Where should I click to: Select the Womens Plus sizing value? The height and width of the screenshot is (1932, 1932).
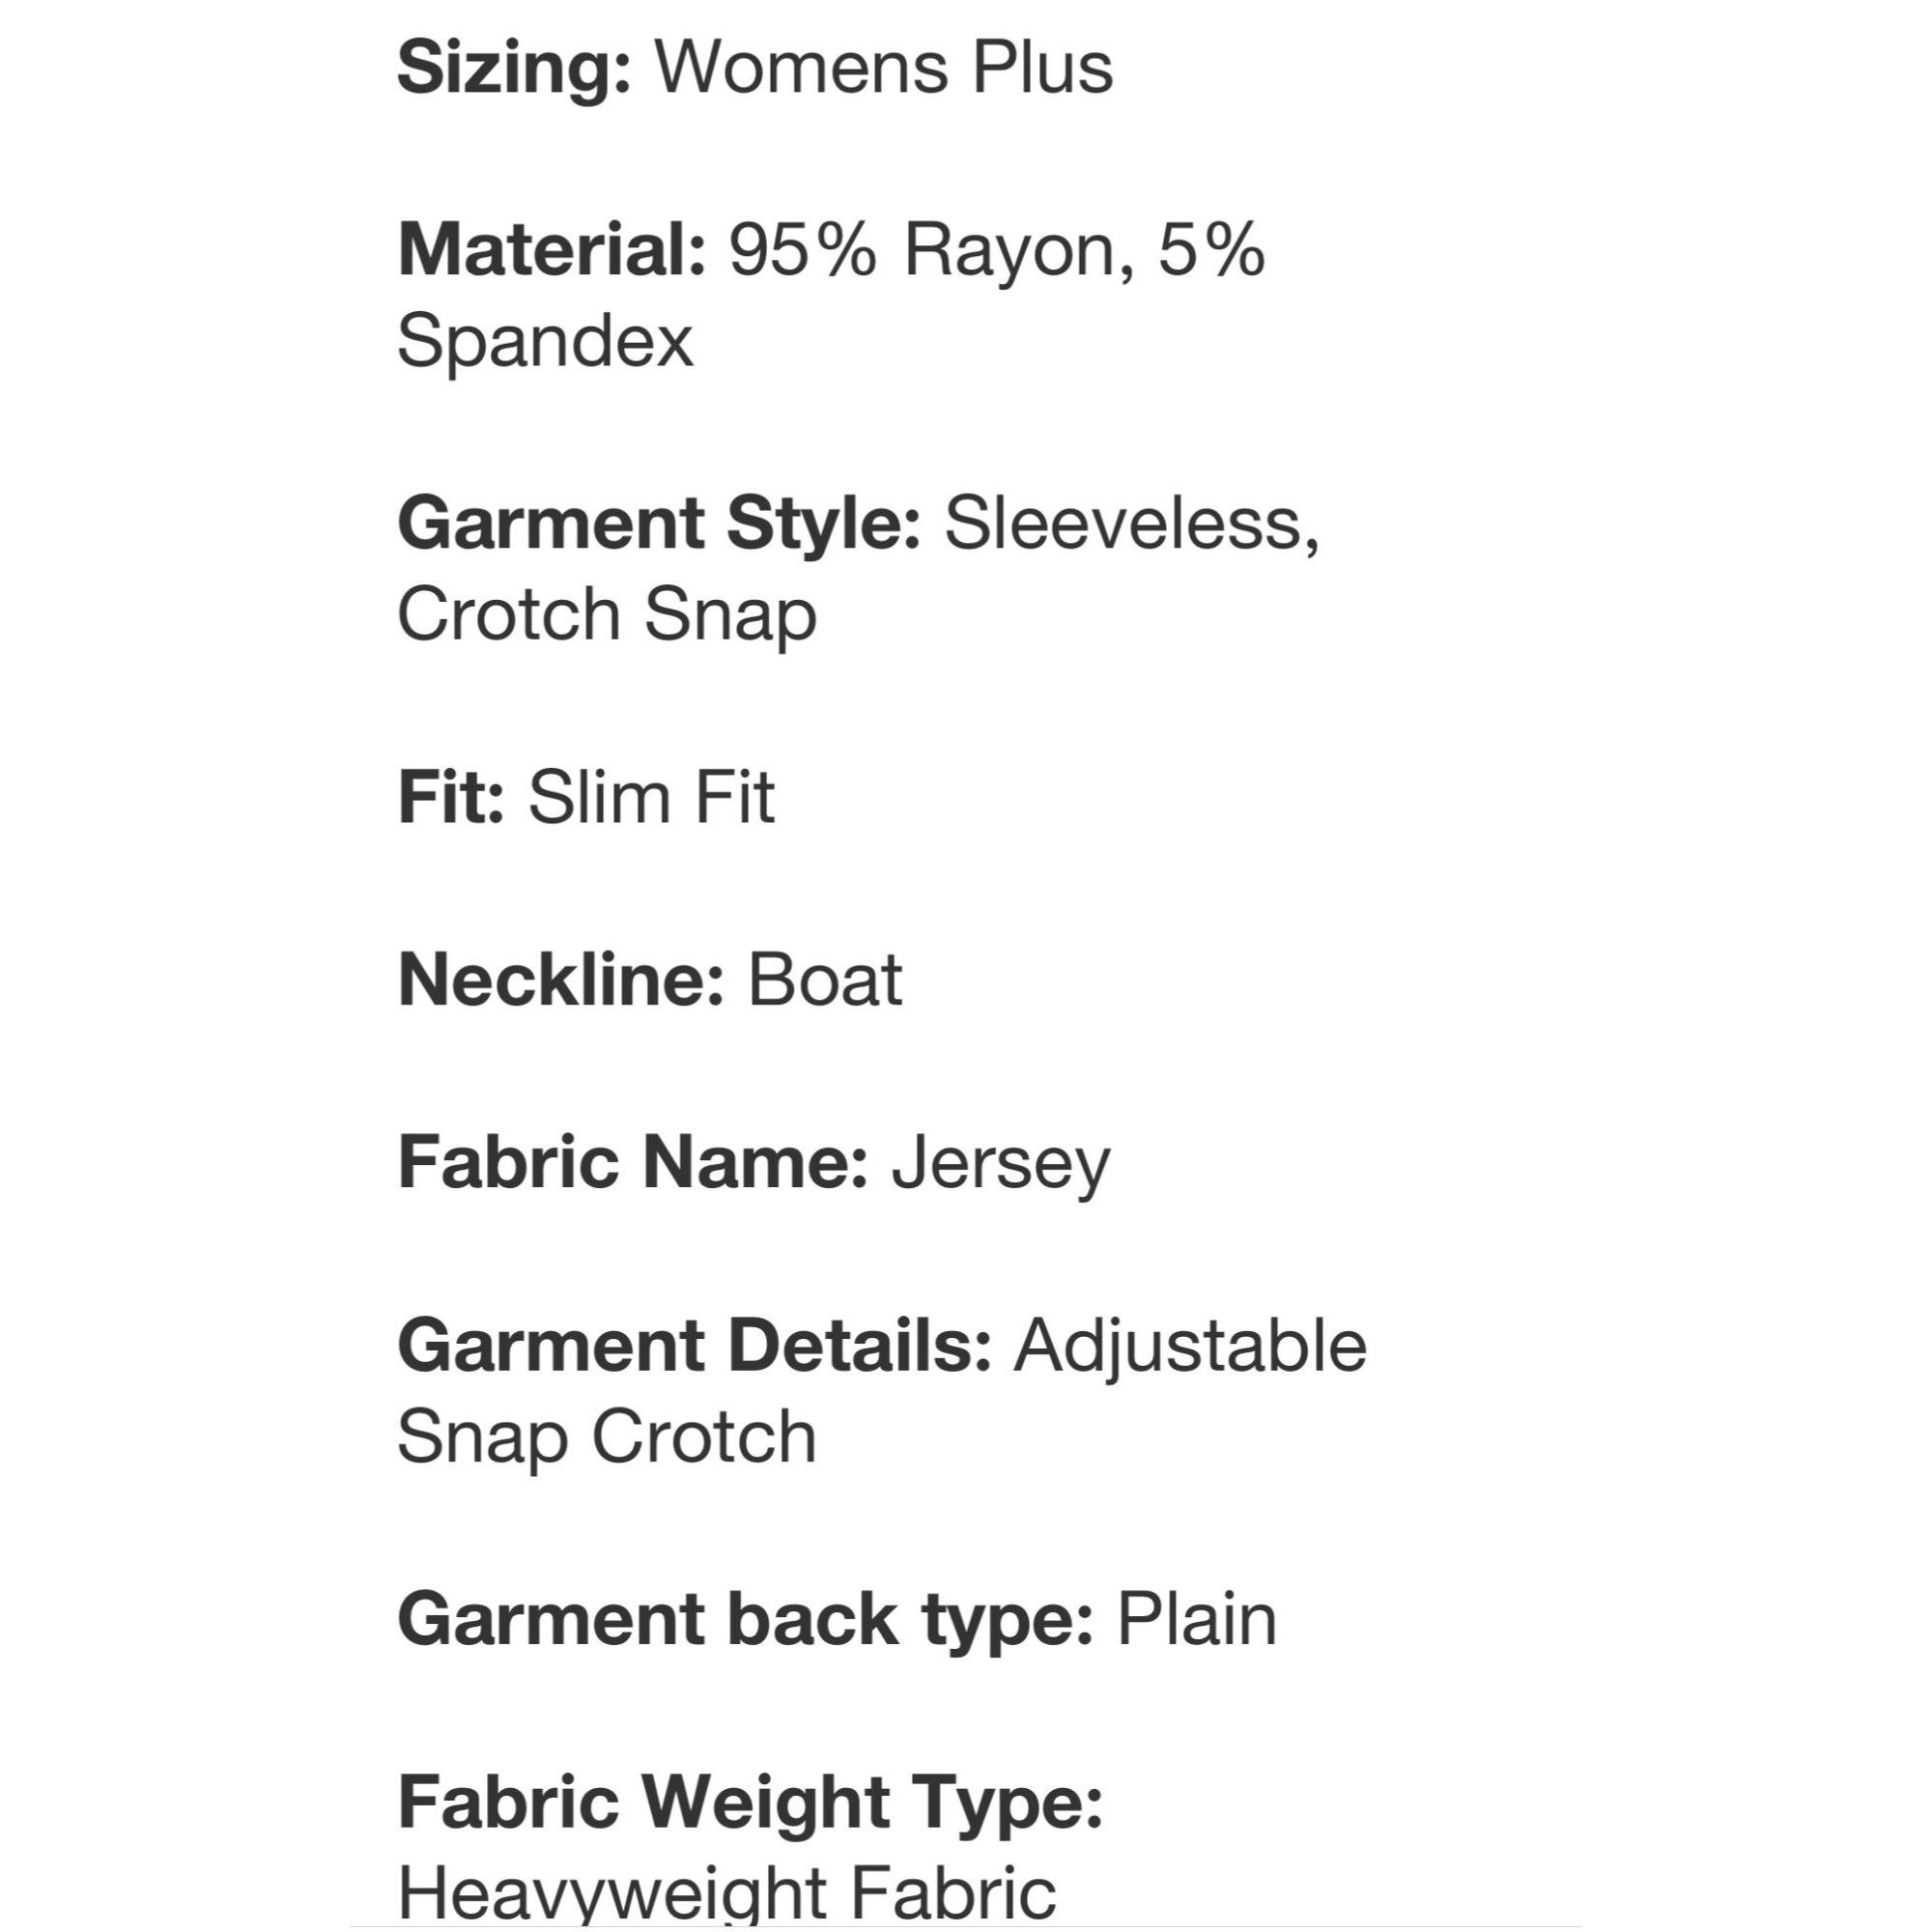pos(884,68)
